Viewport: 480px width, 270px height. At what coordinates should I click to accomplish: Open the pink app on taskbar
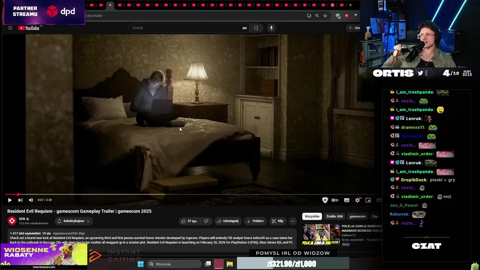[219, 264]
